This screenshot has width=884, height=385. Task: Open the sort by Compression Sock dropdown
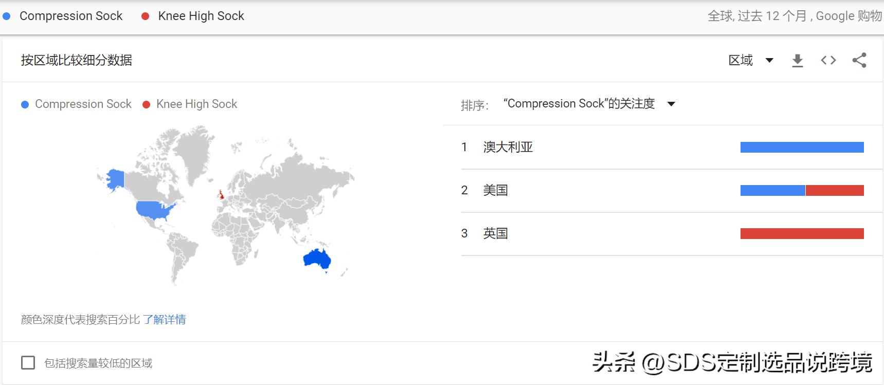point(589,104)
